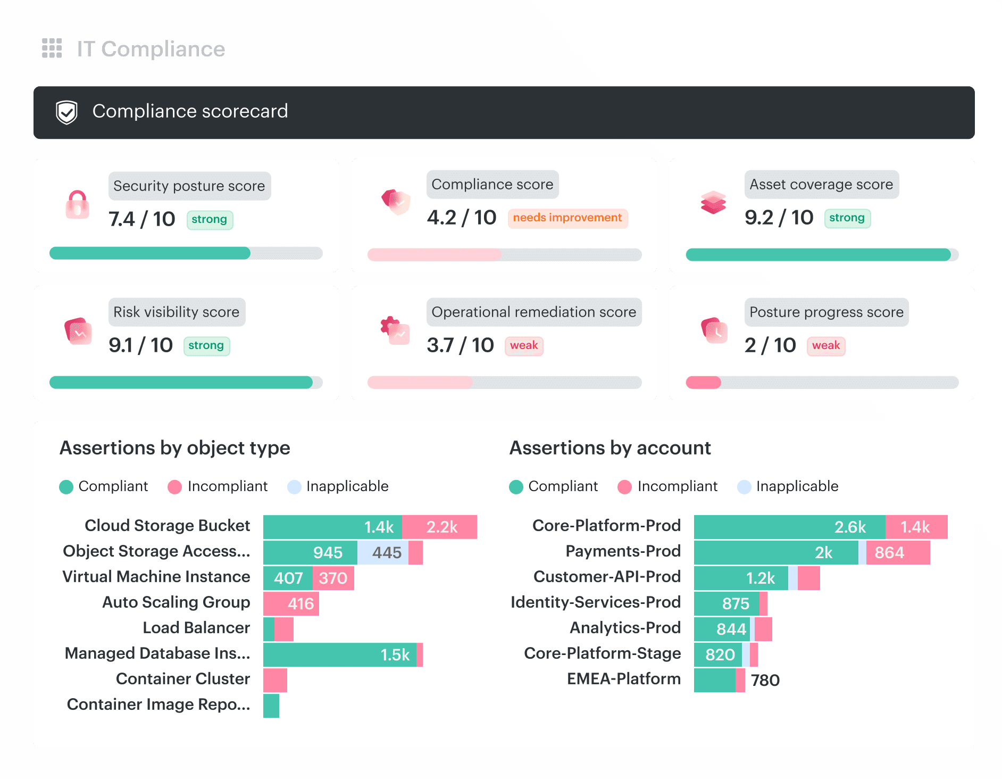
Task: Click Auto Scaling Group 416 bar
Action: tap(291, 603)
